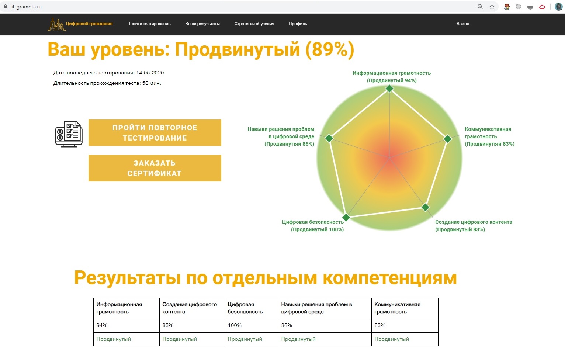Click the Цифровой гражданин city logo icon
This screenshot has width=565, height=350.
pos(56,24)
